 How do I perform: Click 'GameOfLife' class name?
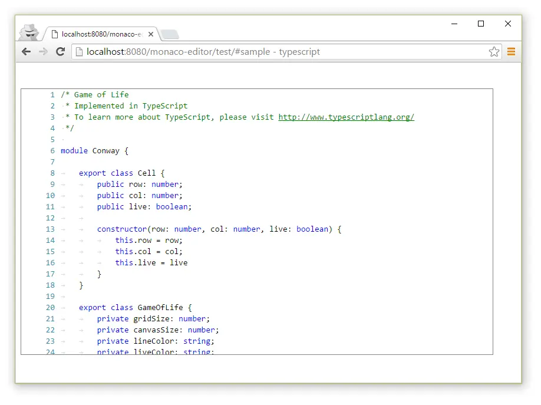160,307
